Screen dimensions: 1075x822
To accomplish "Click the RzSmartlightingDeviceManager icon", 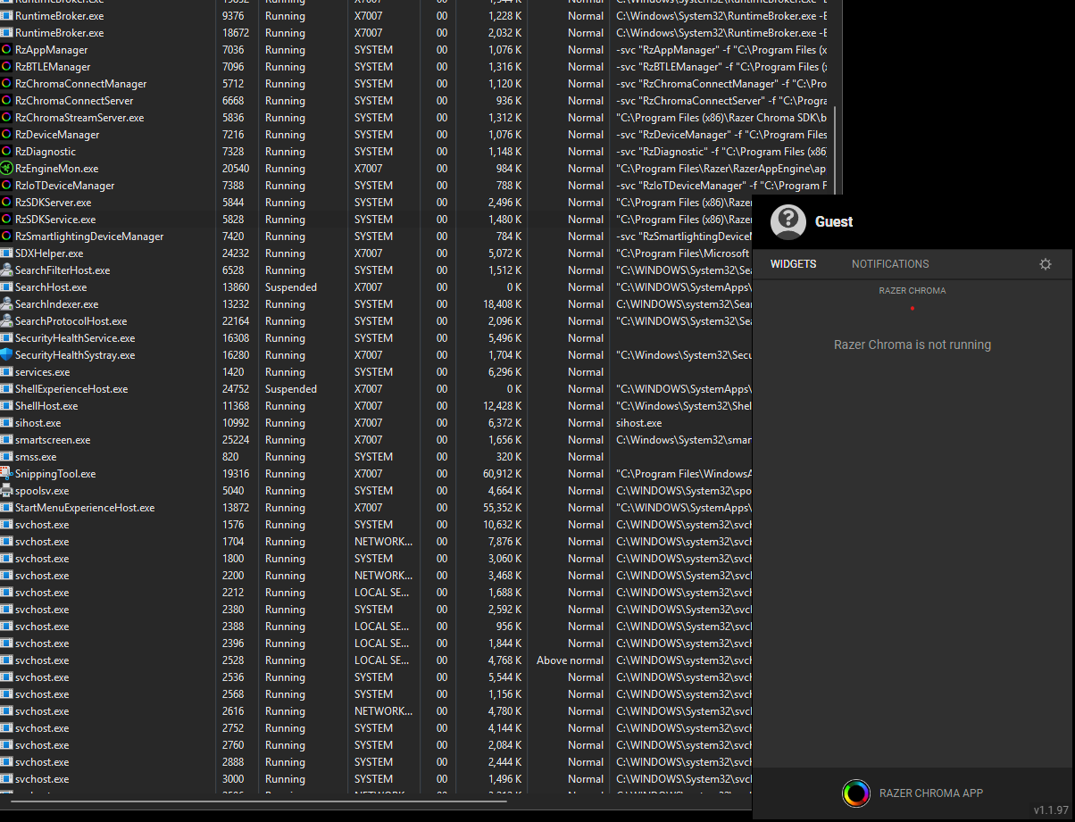I will click(x=7, y=237).
